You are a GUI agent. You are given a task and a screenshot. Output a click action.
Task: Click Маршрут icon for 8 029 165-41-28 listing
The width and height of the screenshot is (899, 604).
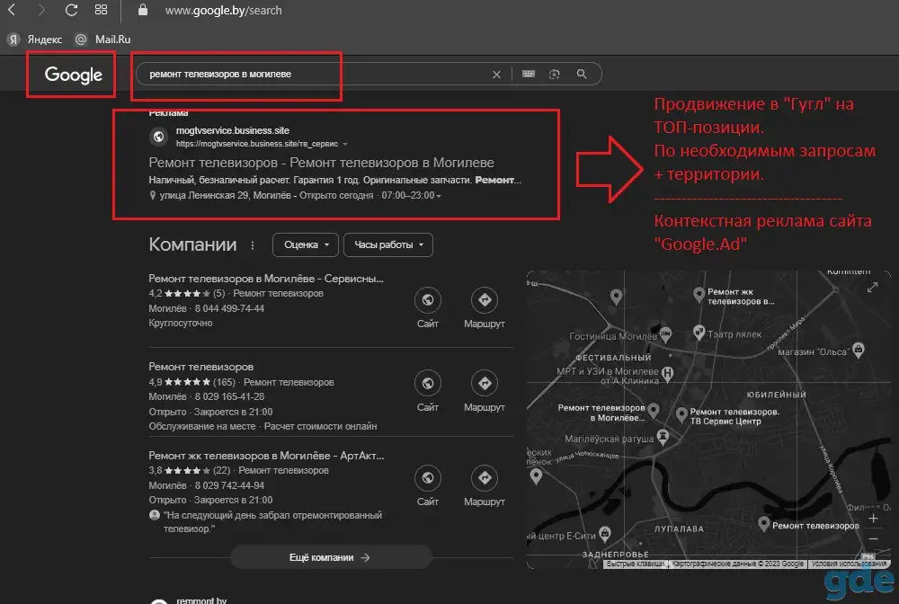(485, 384)
